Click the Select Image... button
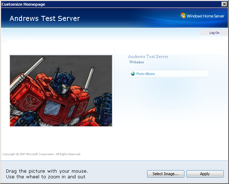The image size is (229, 184). pyautogui.click(x=166, y=174)
